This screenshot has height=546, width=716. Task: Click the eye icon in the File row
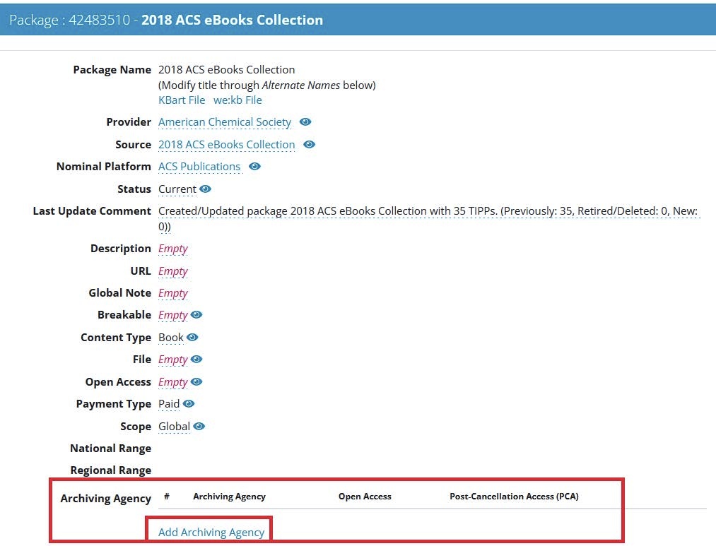196,360
